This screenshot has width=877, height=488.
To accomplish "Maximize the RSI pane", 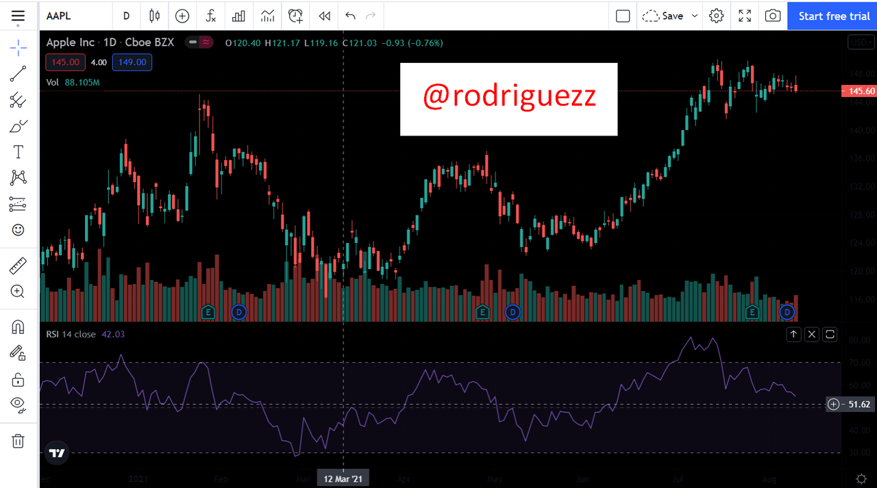I will (x=830, y=334).
